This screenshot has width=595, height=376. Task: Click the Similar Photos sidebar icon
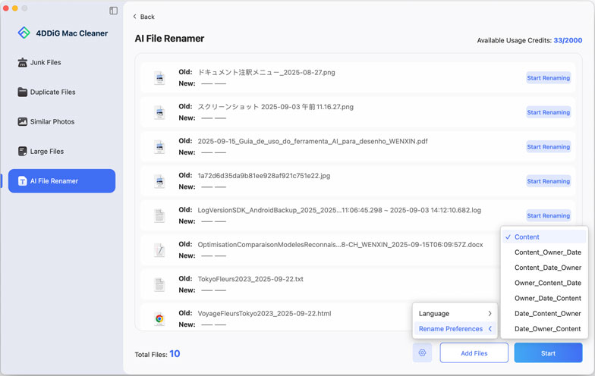click(23, 121)
